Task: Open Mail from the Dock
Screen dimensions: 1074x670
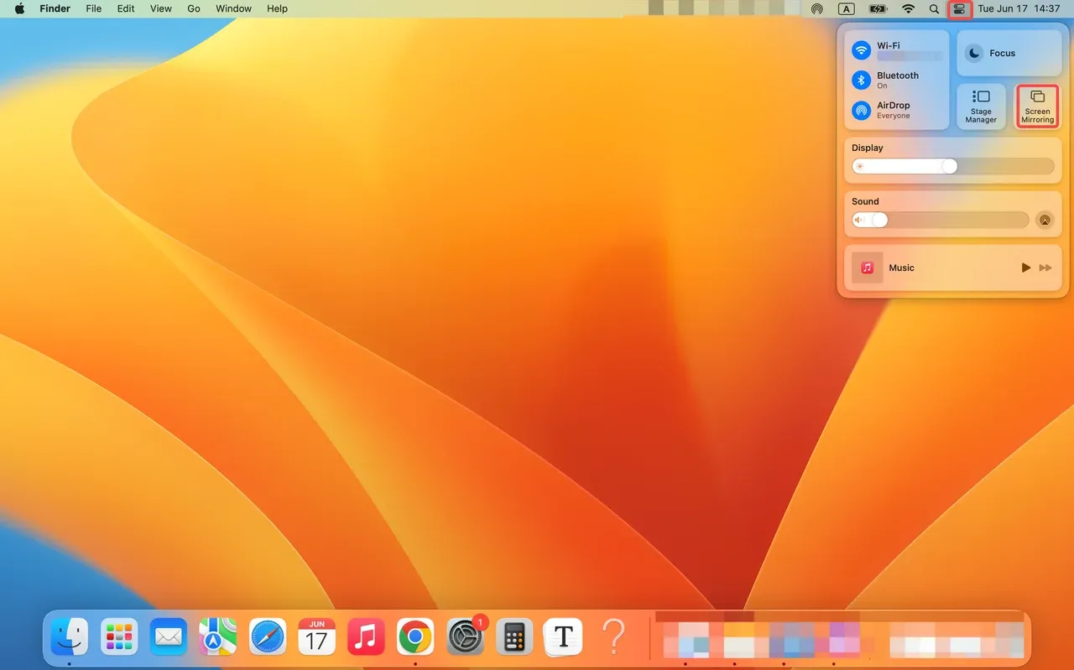Action: (168, 638)
